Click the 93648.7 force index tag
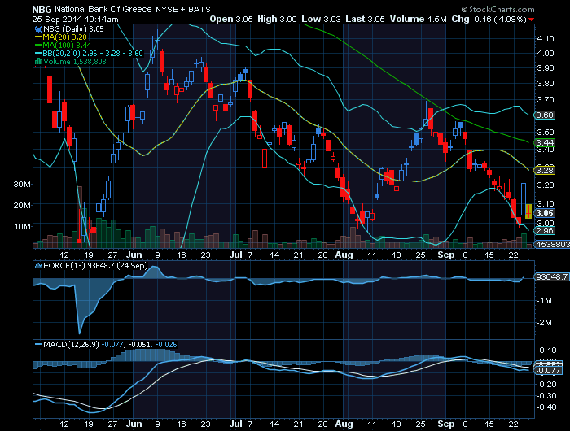Screen dimensions: 570x431 pos(551,277)
